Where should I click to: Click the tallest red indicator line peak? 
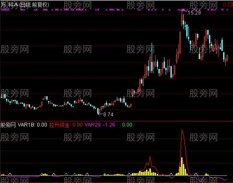coord(182,130)
